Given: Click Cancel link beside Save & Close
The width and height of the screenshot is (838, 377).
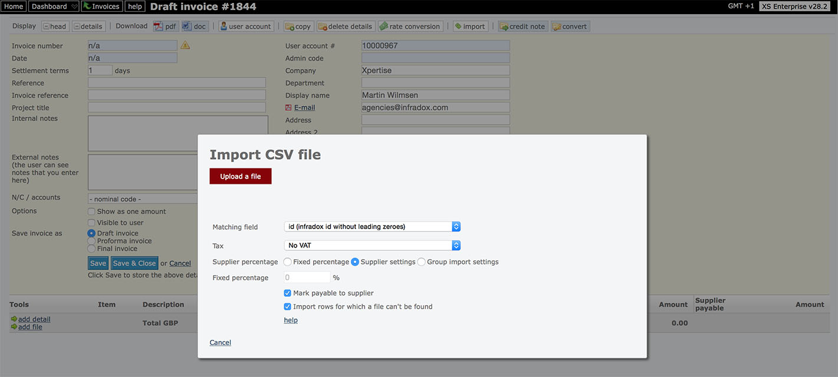Looking at the screenshot, I should [180, 263].
